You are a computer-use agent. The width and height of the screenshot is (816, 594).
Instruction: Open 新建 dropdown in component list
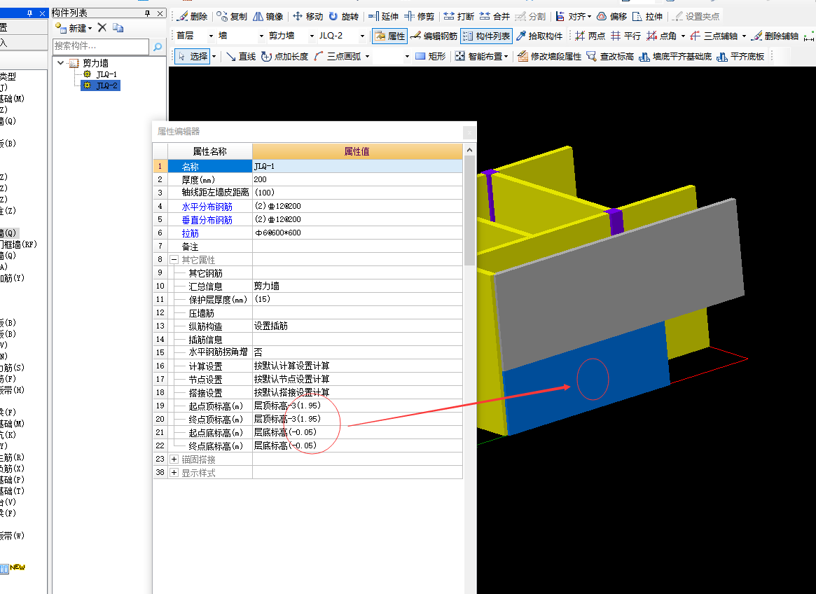[90, 28]
